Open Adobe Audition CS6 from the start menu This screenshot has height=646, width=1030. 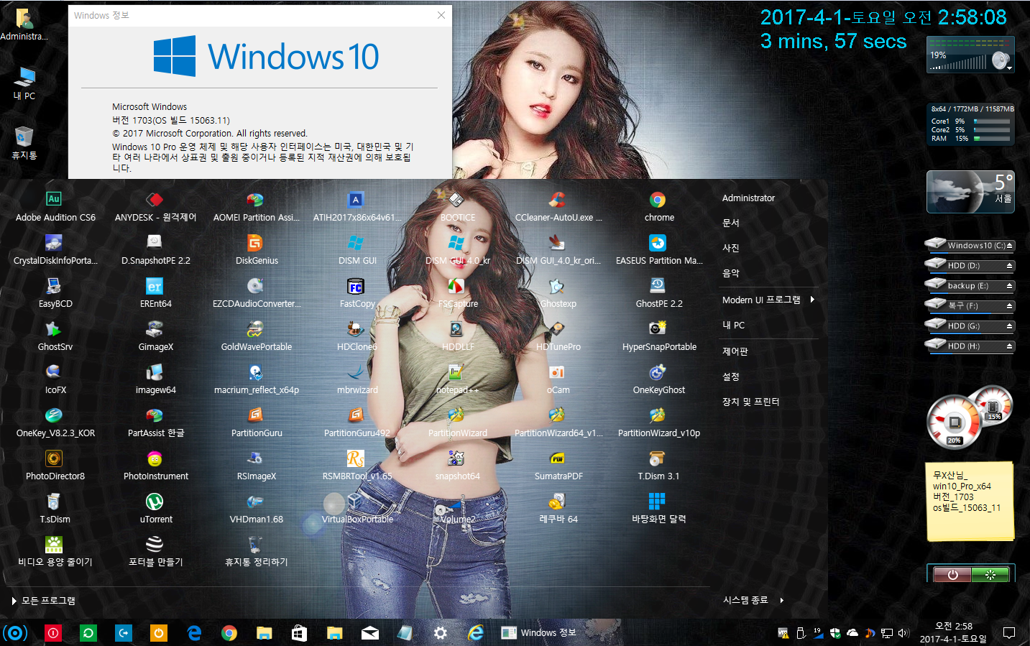55,207
